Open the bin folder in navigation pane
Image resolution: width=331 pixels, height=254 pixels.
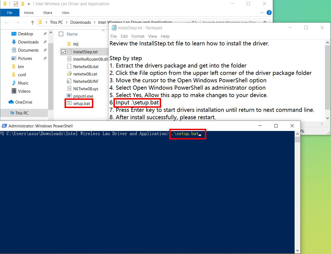tap(21, 67)
